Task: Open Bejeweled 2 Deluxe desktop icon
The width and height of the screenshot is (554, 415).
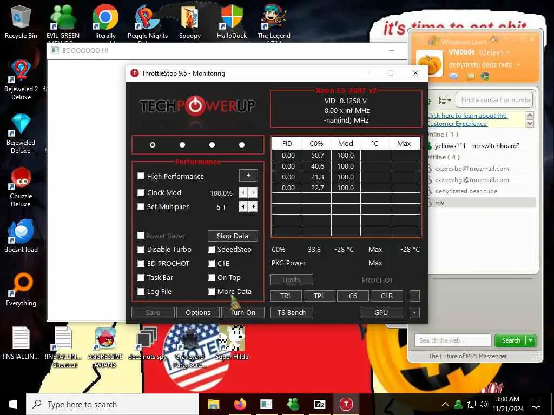Action: coord(21,80)
